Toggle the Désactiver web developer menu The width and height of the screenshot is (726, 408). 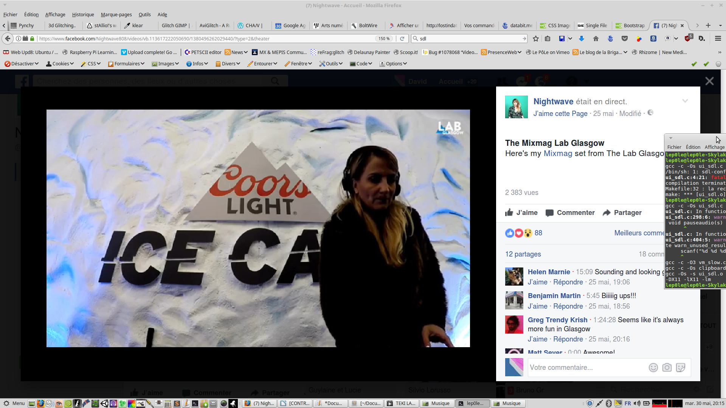click(x=22, y=63)
